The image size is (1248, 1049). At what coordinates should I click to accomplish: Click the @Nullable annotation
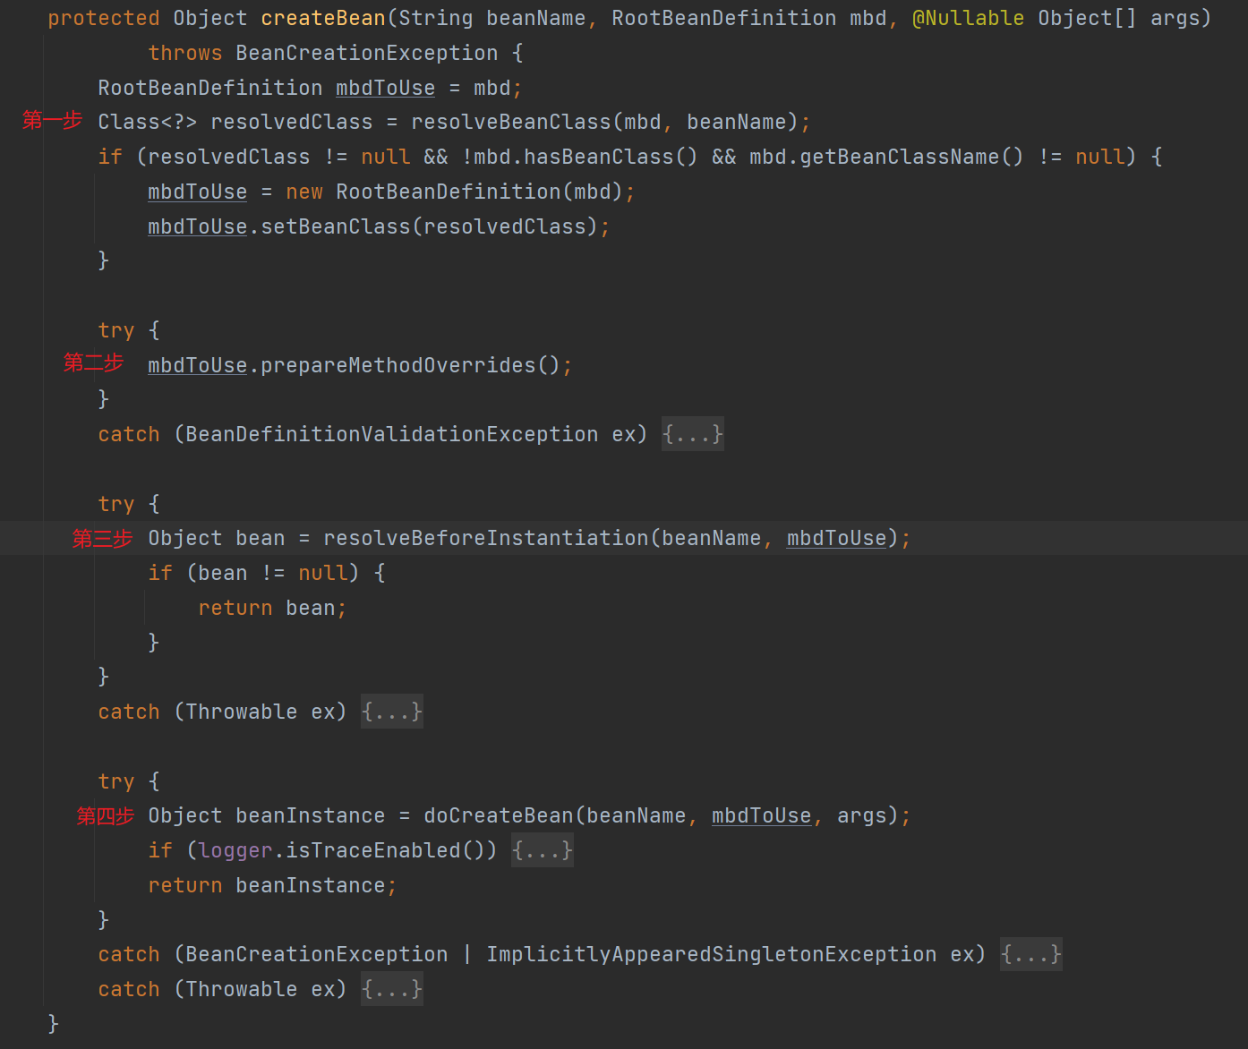(x=967, y=19)
